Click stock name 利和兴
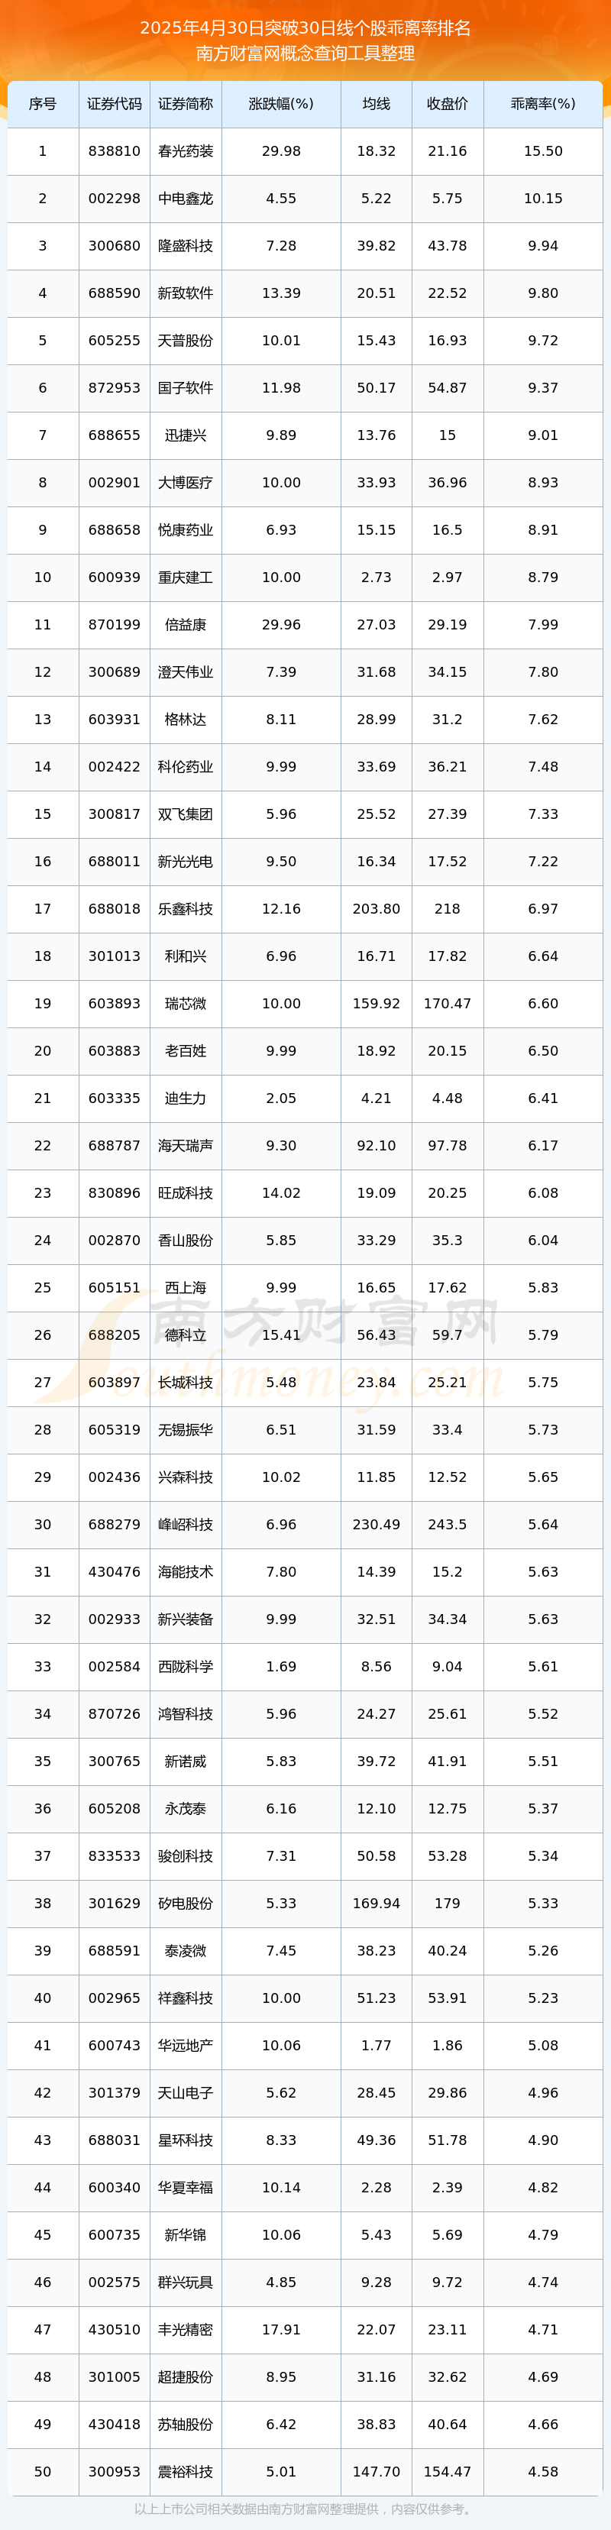The width and height of the screenshot is (611, 2530). 186,956
